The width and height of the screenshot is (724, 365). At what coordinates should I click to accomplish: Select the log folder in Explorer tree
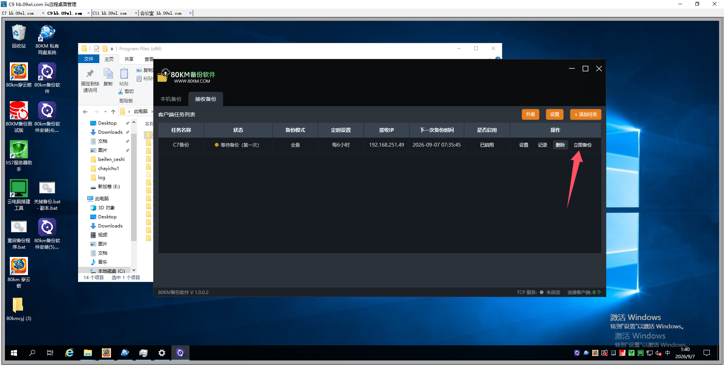tap(98, 178)
